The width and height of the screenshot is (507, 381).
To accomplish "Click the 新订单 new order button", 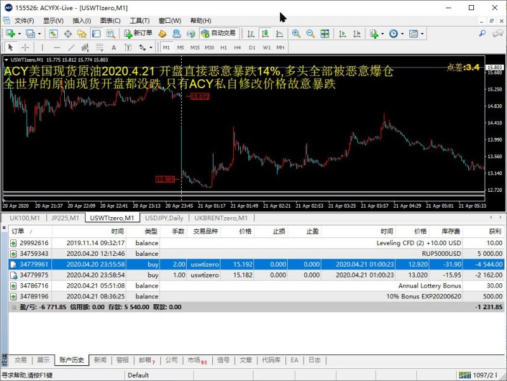I will tap(139, 33).
